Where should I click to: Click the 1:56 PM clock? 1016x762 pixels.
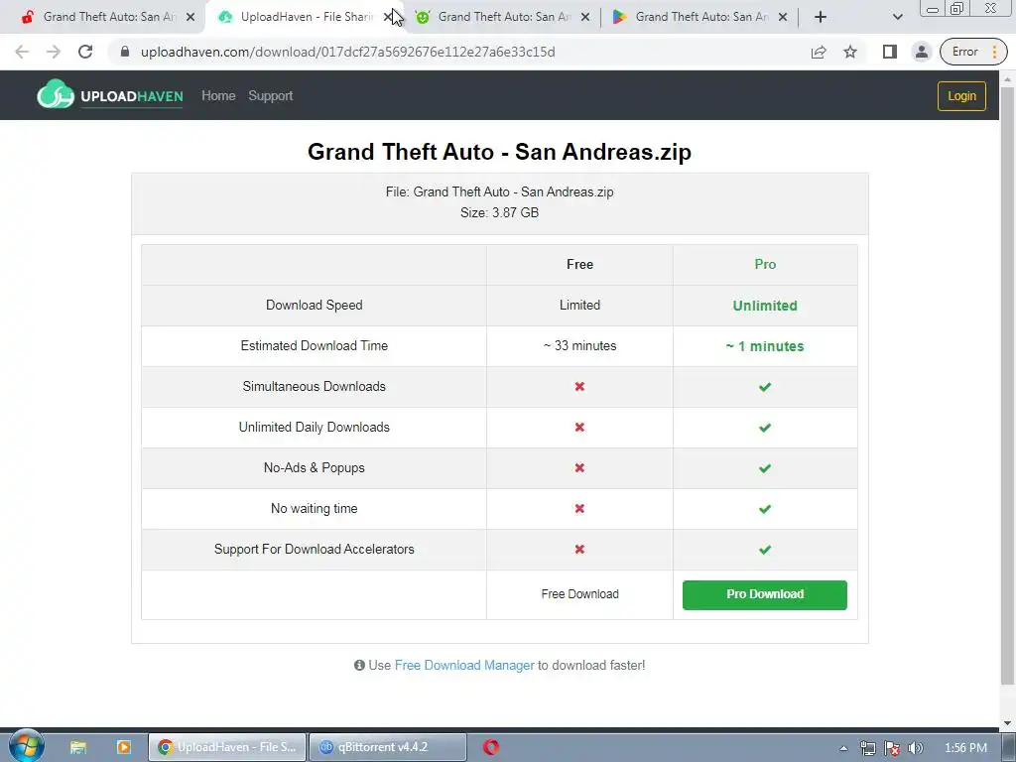click(x=965, y=748)
